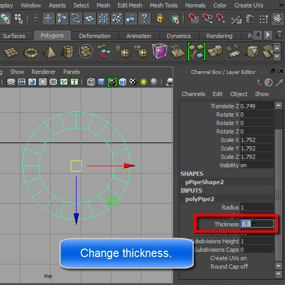The image size is (285, 285).
Task: Toggle the lock current selection icon
Action: tap(160, 18)
